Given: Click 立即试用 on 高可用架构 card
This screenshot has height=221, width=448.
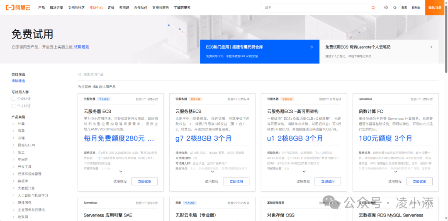Looking at the screenshot, I should click(x=328, y=181).
